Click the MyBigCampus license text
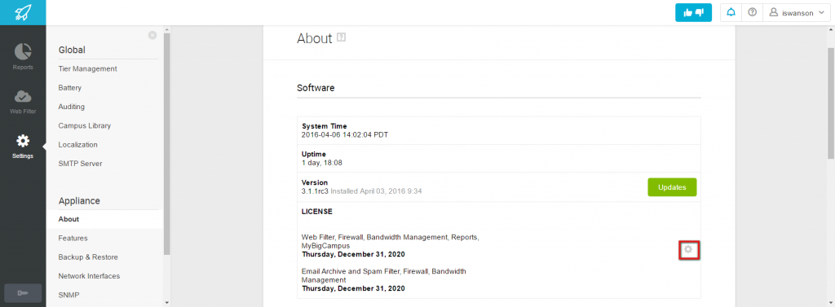 [x=326, y=247]
